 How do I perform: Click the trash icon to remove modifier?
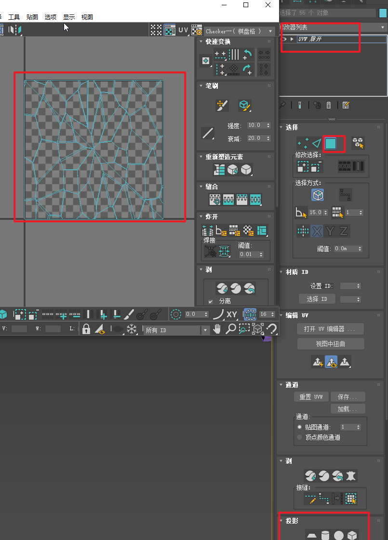pyautogui.click(x=329, y=106)
